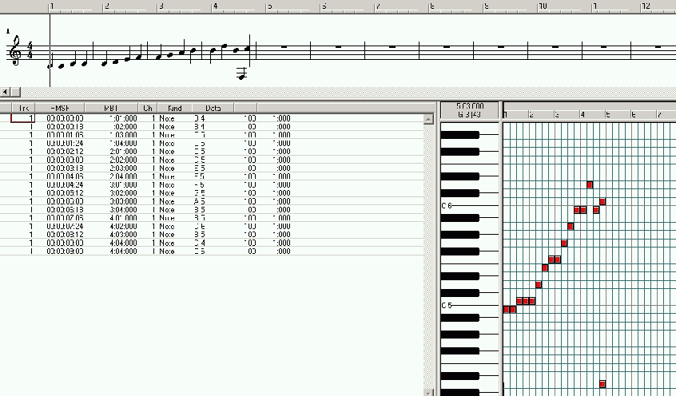Select the event row at MBT 3:03:000
Screen dimensions: 676x396
(120, 202)
